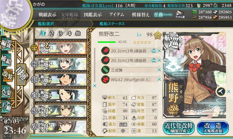Viewport: 233px width, 139px height.
Task: Remove WG42 equipment with its X
Action: pyautogui.click(x=159, y=79)
